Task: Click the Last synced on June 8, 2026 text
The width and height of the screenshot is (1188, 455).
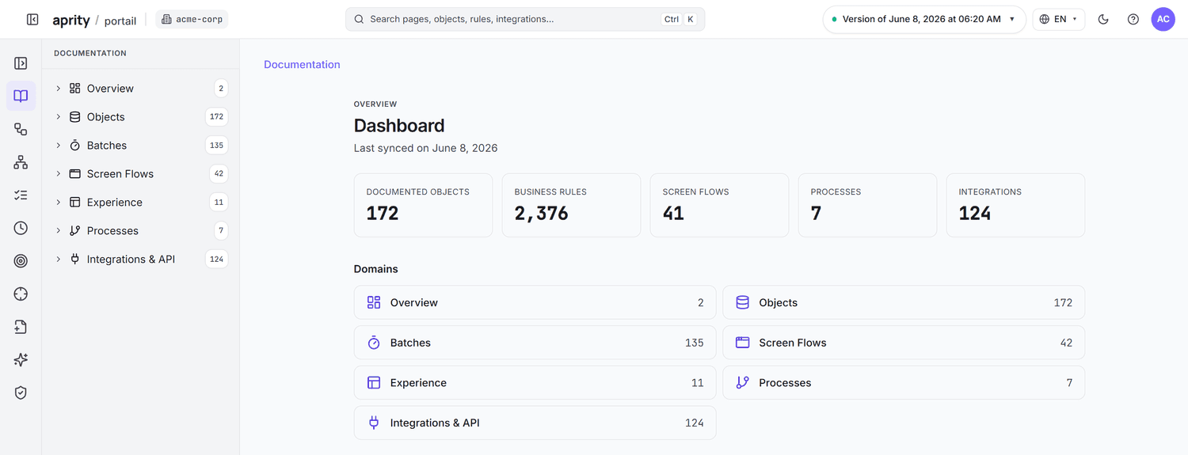Action: 425,148
